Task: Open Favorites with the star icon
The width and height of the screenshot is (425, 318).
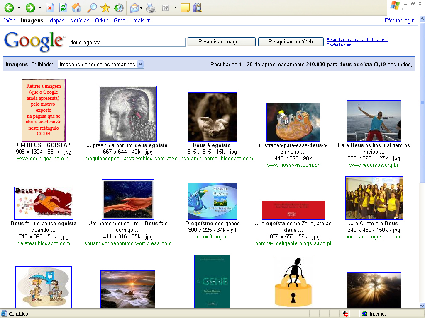Action: [105, 8]
